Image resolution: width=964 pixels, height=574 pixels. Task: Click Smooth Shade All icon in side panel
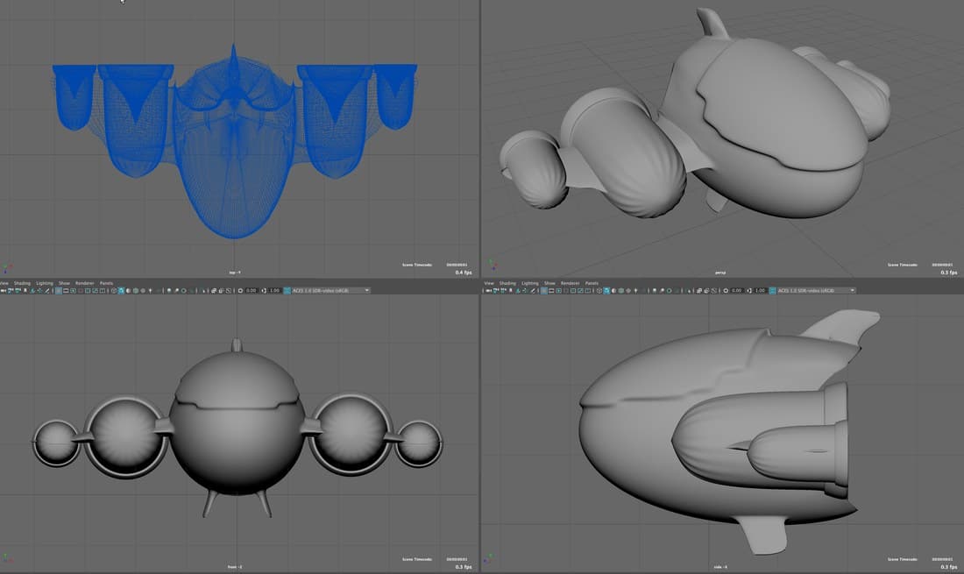[606, 291]
